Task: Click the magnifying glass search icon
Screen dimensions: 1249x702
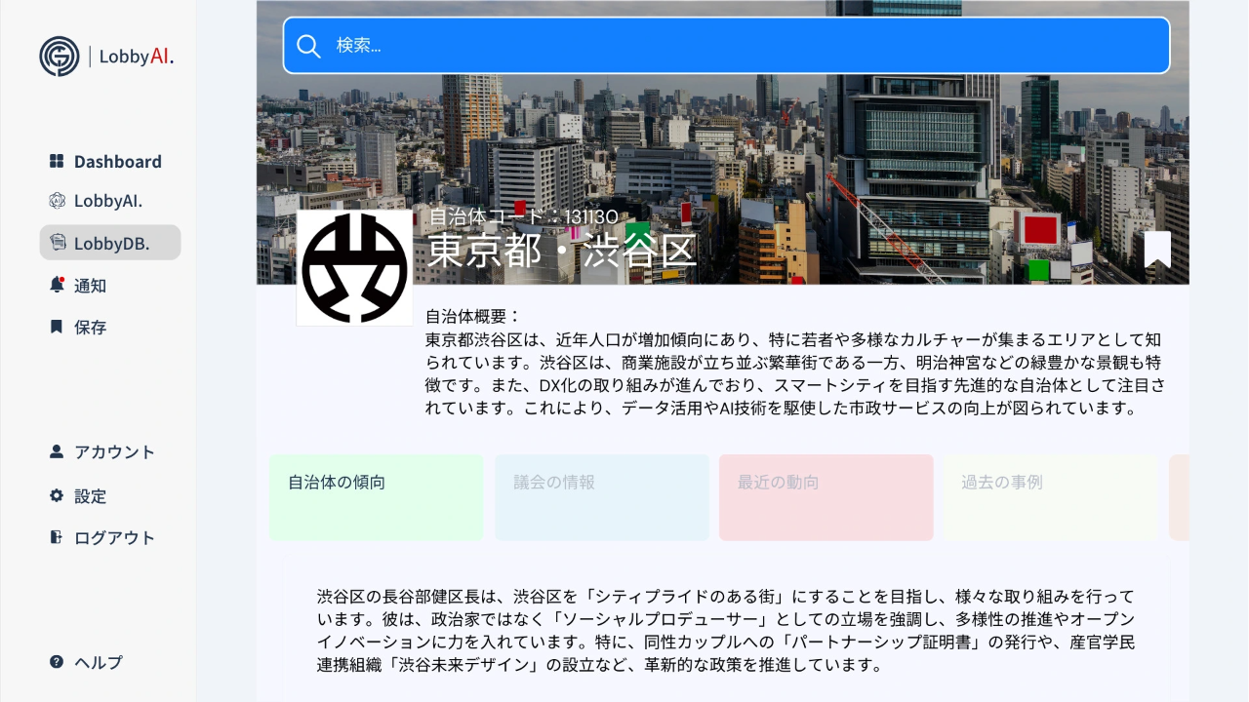Action: pyautogui.click(x=308, y=46)
